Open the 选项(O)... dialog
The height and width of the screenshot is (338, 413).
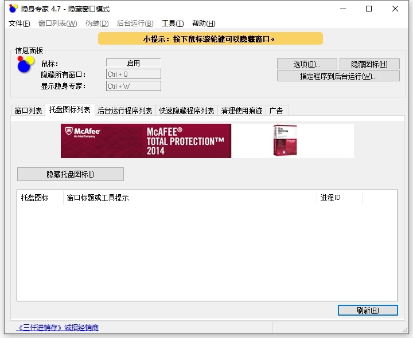tap(307, 64)
